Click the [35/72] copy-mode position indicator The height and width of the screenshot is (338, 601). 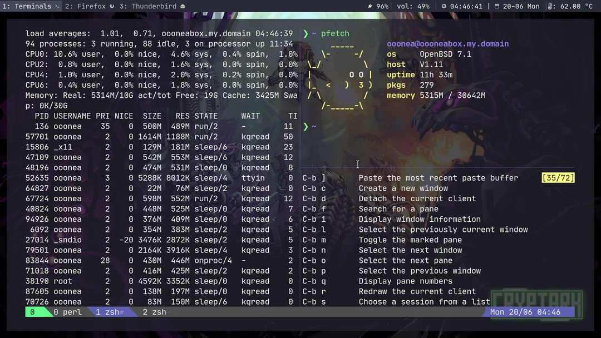click(x=558, y=178)
